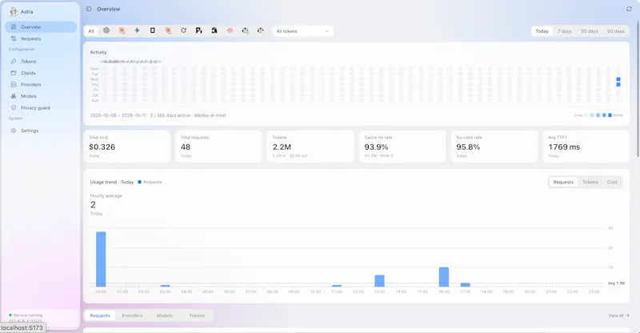Screen dimensions: 640x333
Task: Follow the View all link
Action: (x=618, y=315)
